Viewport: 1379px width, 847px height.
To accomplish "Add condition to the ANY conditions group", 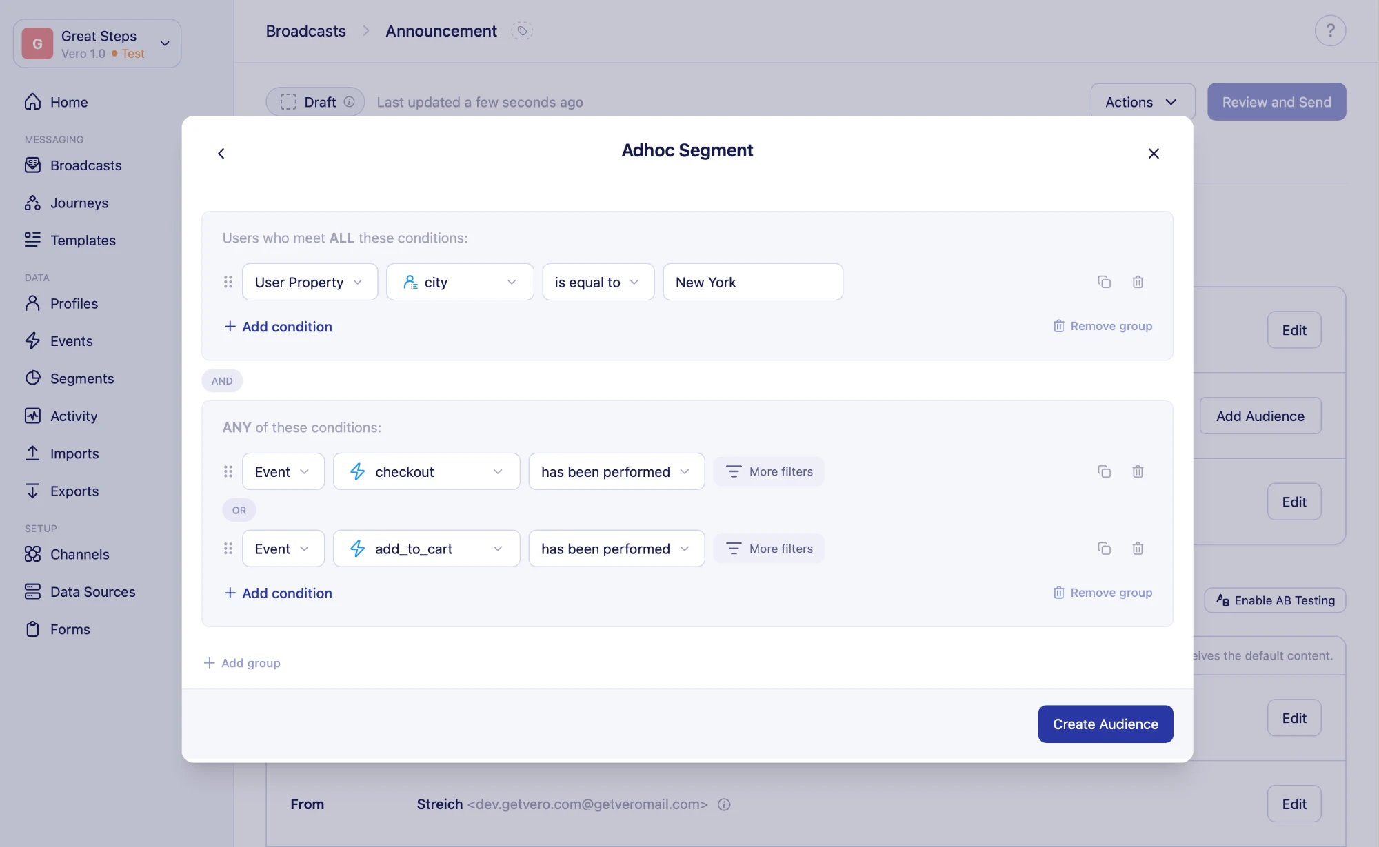I will [278, 593].
